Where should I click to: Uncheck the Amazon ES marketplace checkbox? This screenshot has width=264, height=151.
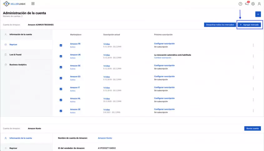tap(61, 78)
